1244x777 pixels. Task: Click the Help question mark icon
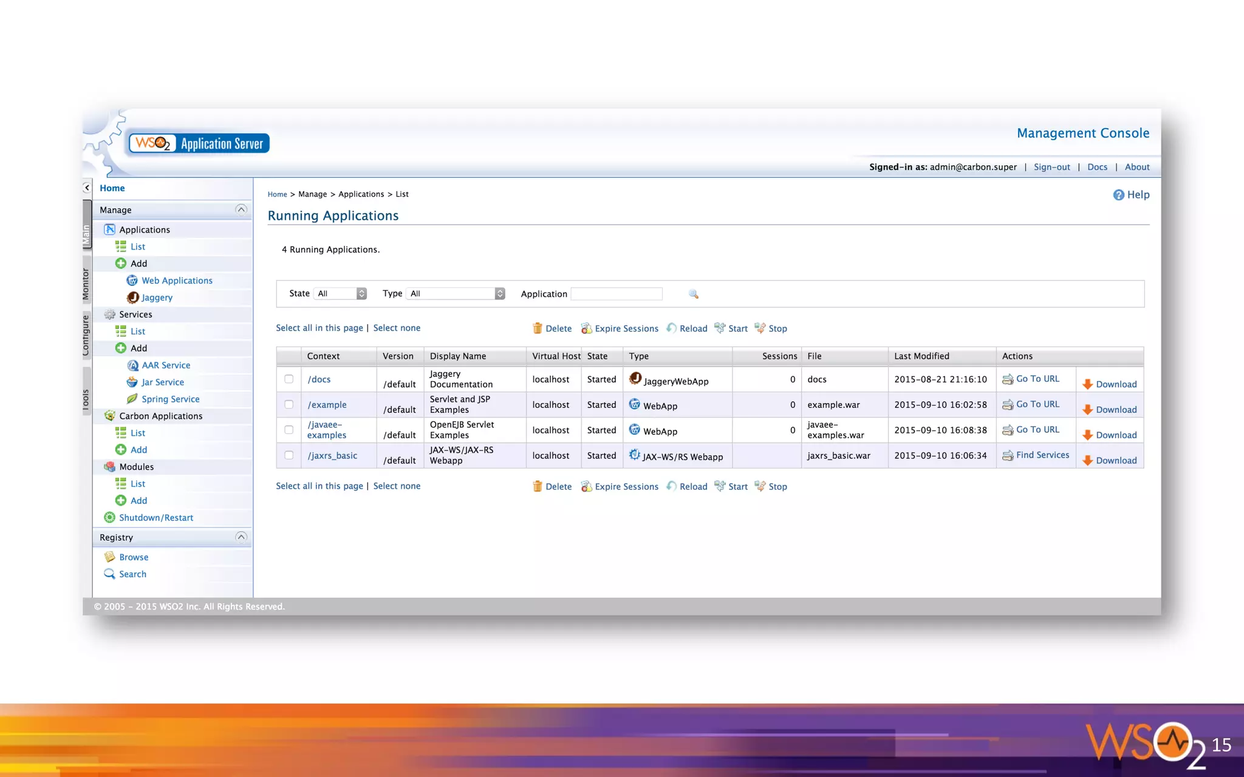pyautogui.click(x=1118, y=195)
